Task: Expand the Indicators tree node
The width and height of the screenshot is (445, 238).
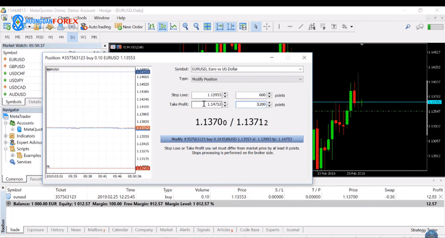Action: (x=6, y=136)
